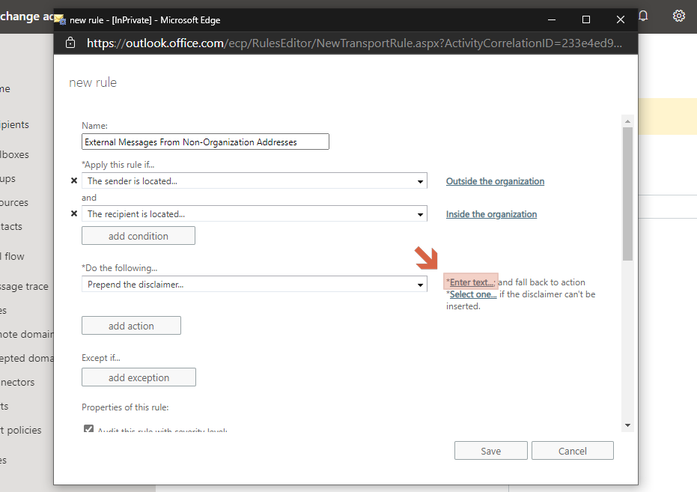Screen dimensions: 697x492
Task: Save the new rule
Action: click(491, 451)
